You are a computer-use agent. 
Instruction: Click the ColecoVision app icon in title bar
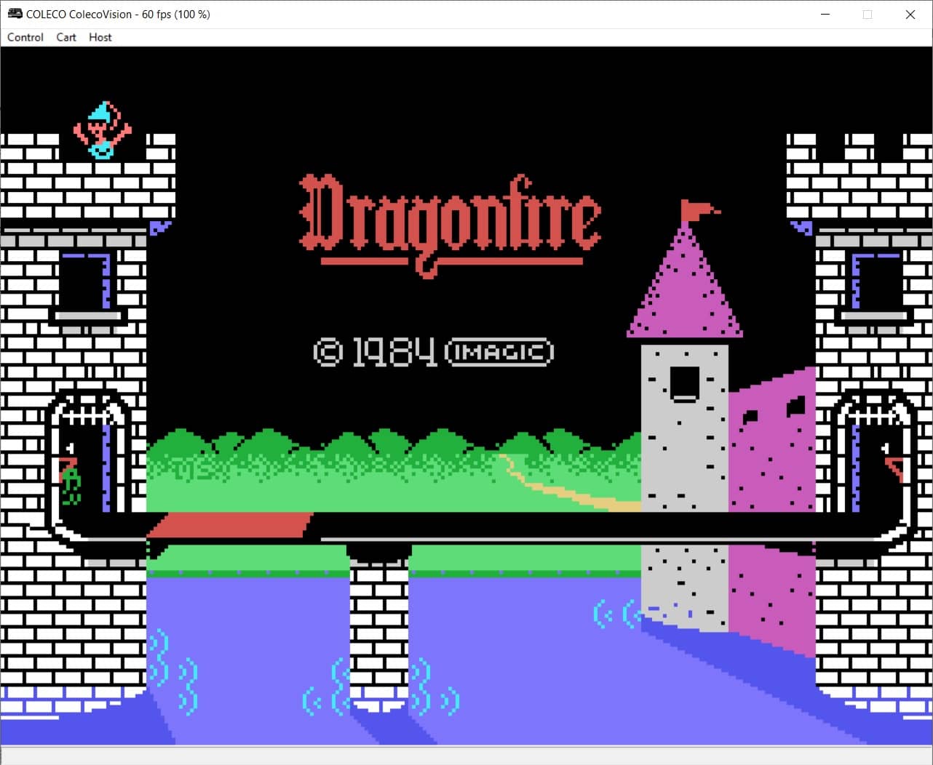[15, 14]
